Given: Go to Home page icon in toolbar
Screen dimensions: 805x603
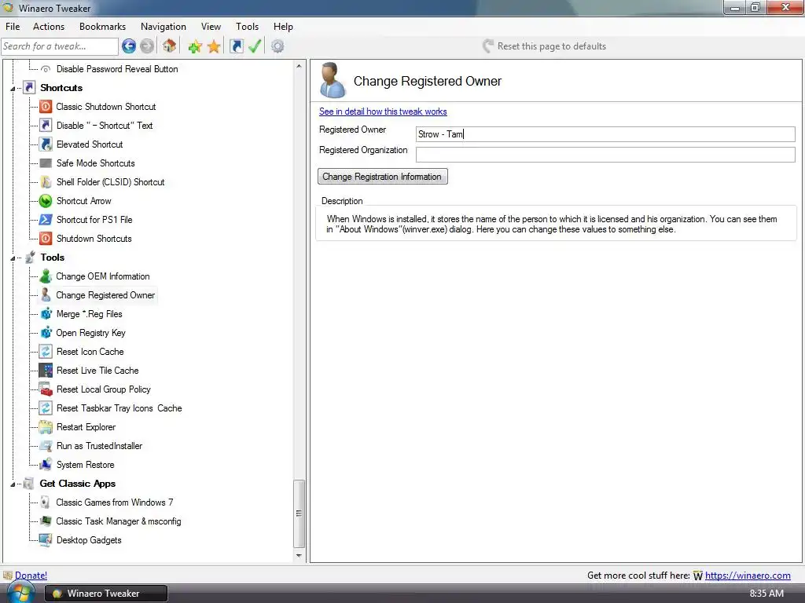Looking at the screenshot, I should [x=170, y=46].
